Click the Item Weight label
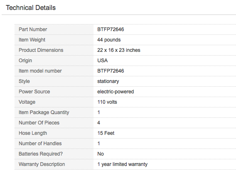This screenshot has width=236, height=173. coord(32,40)
